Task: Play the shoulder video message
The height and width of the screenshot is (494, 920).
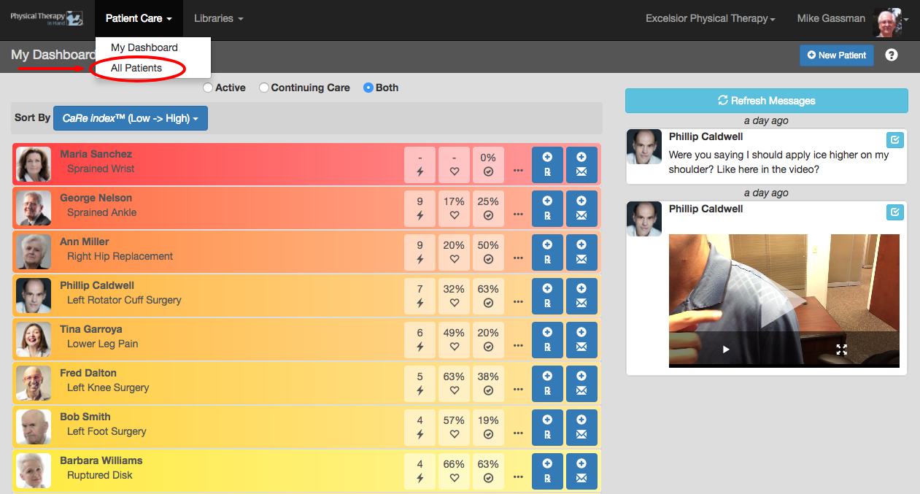Action: (726, 350)
